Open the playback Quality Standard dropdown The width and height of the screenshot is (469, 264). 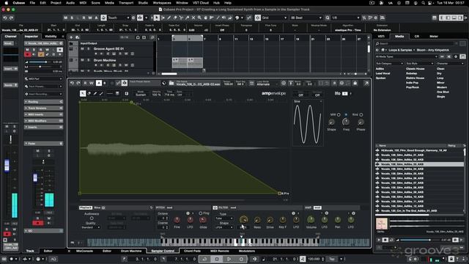tap(91, 227)
